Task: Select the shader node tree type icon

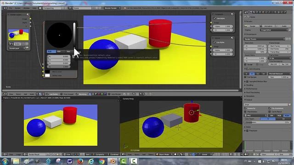Action: tap(37, 94)
